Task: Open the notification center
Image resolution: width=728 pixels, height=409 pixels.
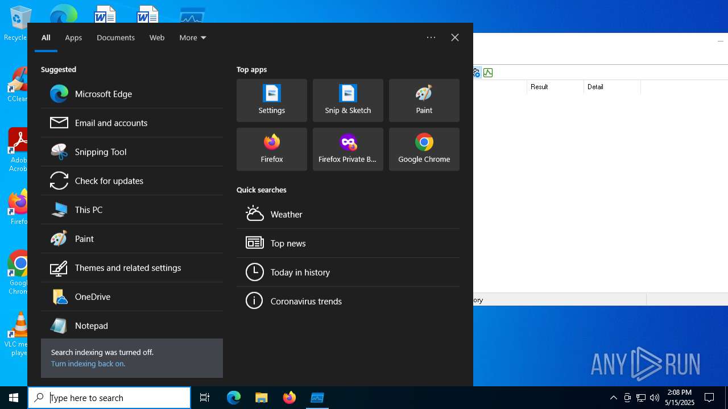Action: [709, 398]
